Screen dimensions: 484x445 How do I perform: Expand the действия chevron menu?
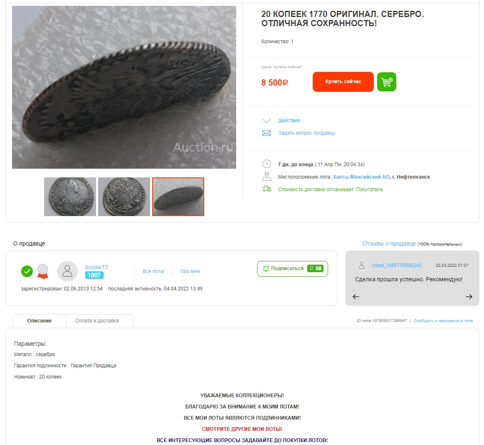click(266, 120)
